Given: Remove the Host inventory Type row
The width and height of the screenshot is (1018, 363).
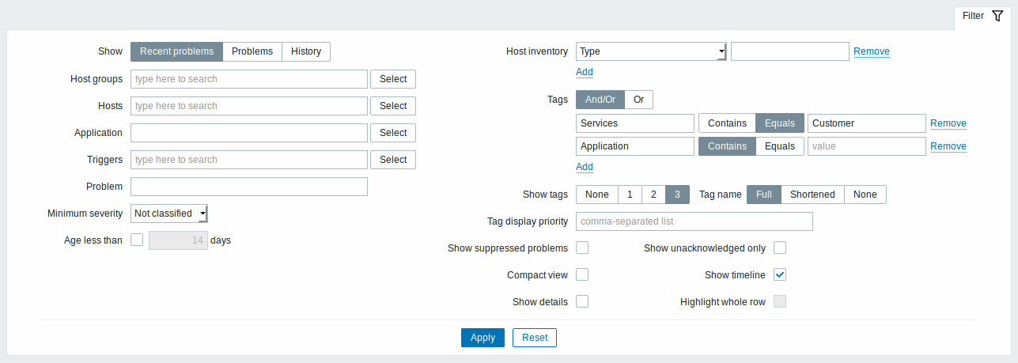Looking at the screenshot, I should pos(872,51).
